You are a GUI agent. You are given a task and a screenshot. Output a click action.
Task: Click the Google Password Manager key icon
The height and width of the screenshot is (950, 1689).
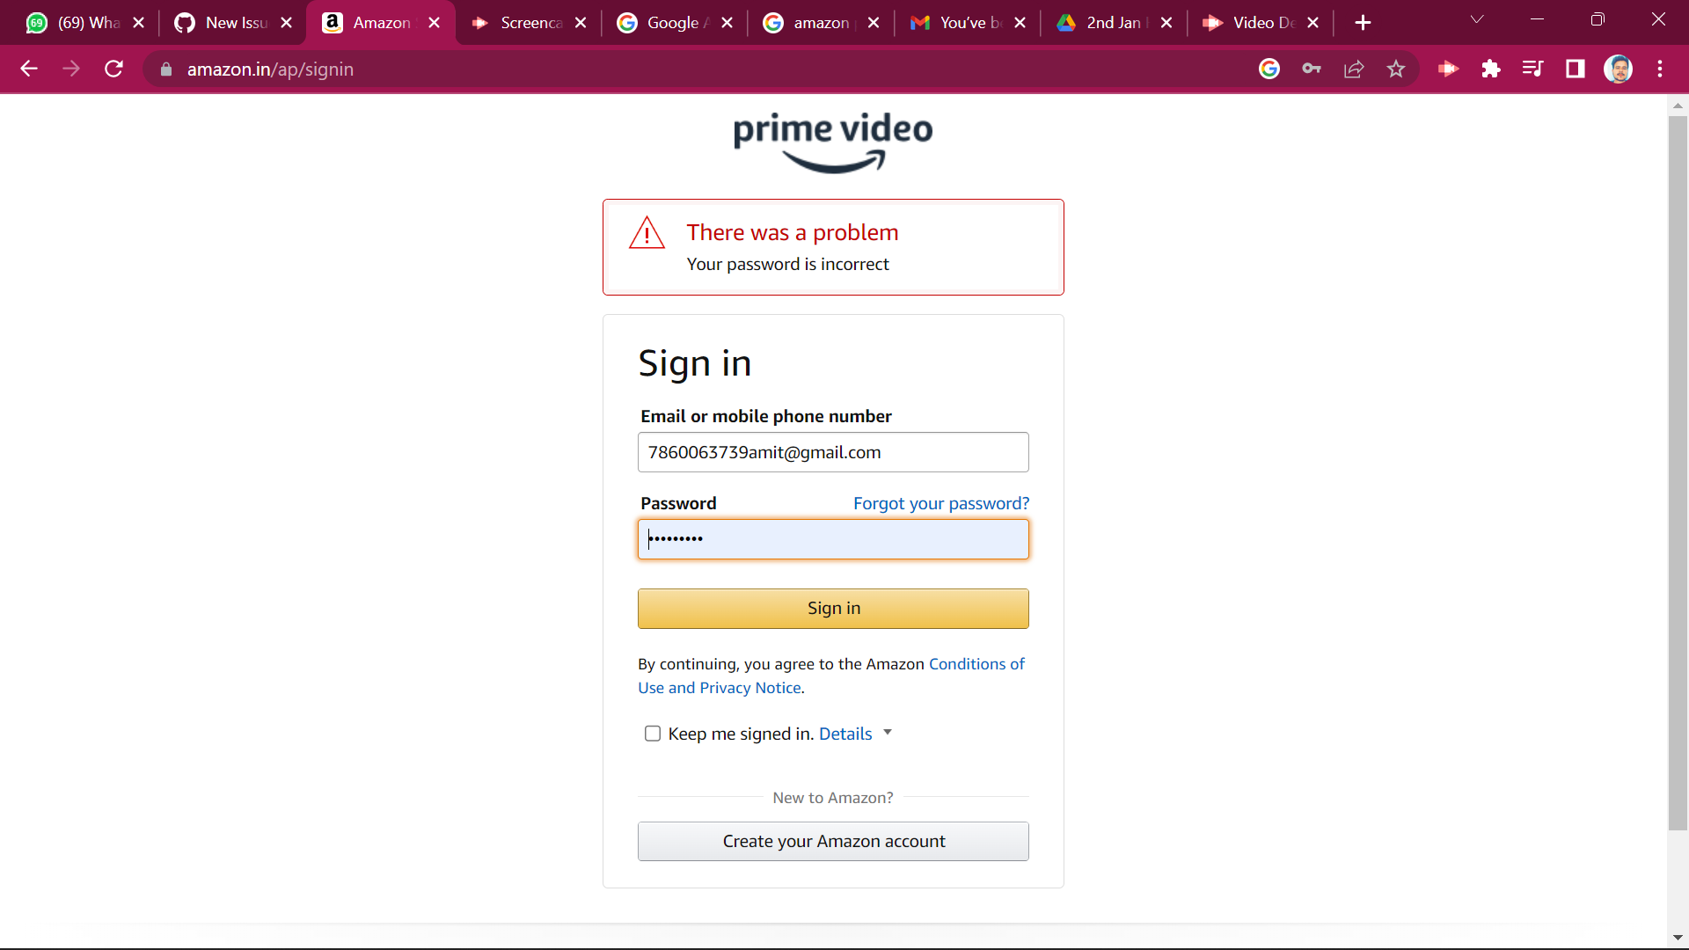point(1312,69)
